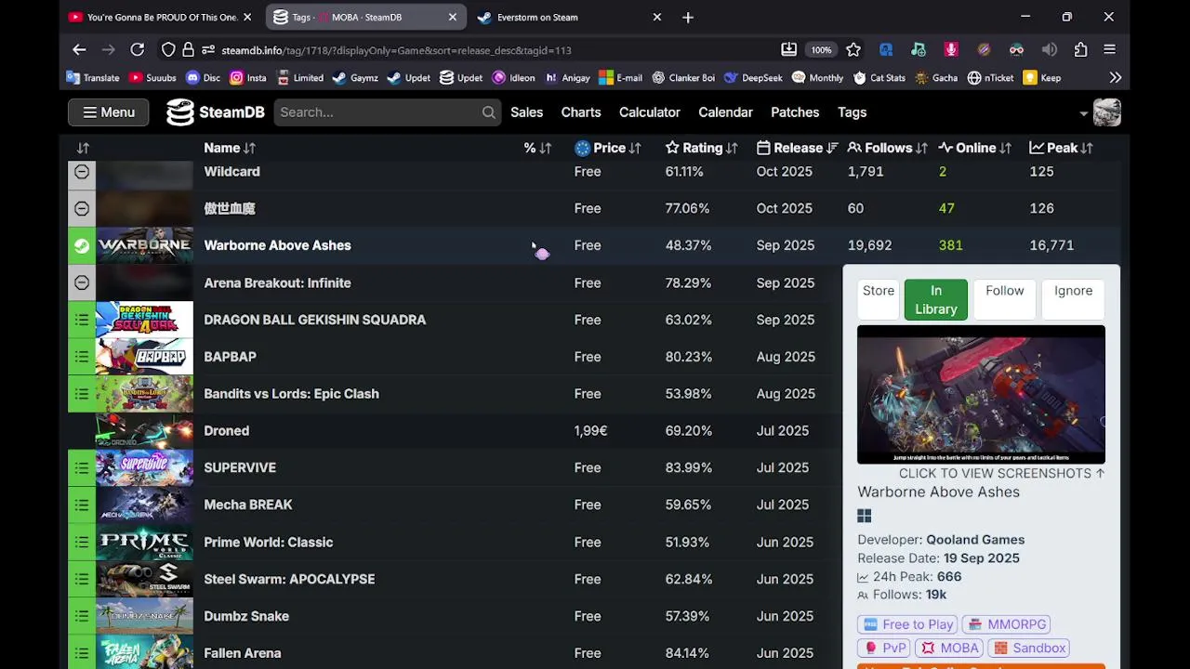Open the Translate bookmark
This screenshot has height=669, width=1190.
click(x=93, y=78)
